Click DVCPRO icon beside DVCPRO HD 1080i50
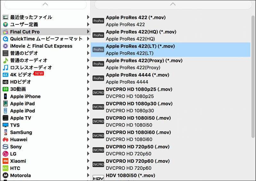The width and height of the screenshot is (256, 181). tap(98, 121)
